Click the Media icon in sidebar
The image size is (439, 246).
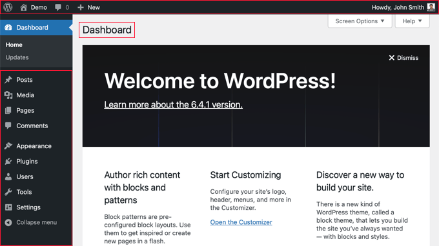pyautogui.click(x=8, y=95)
